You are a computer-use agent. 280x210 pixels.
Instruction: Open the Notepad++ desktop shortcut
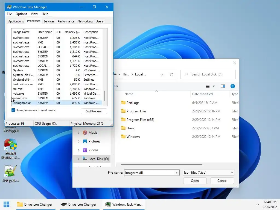11,173
